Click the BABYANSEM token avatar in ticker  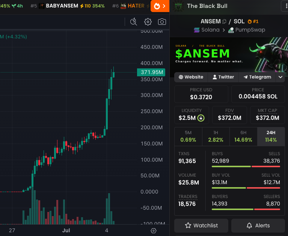pyautogui.click(x=42, y=6)
